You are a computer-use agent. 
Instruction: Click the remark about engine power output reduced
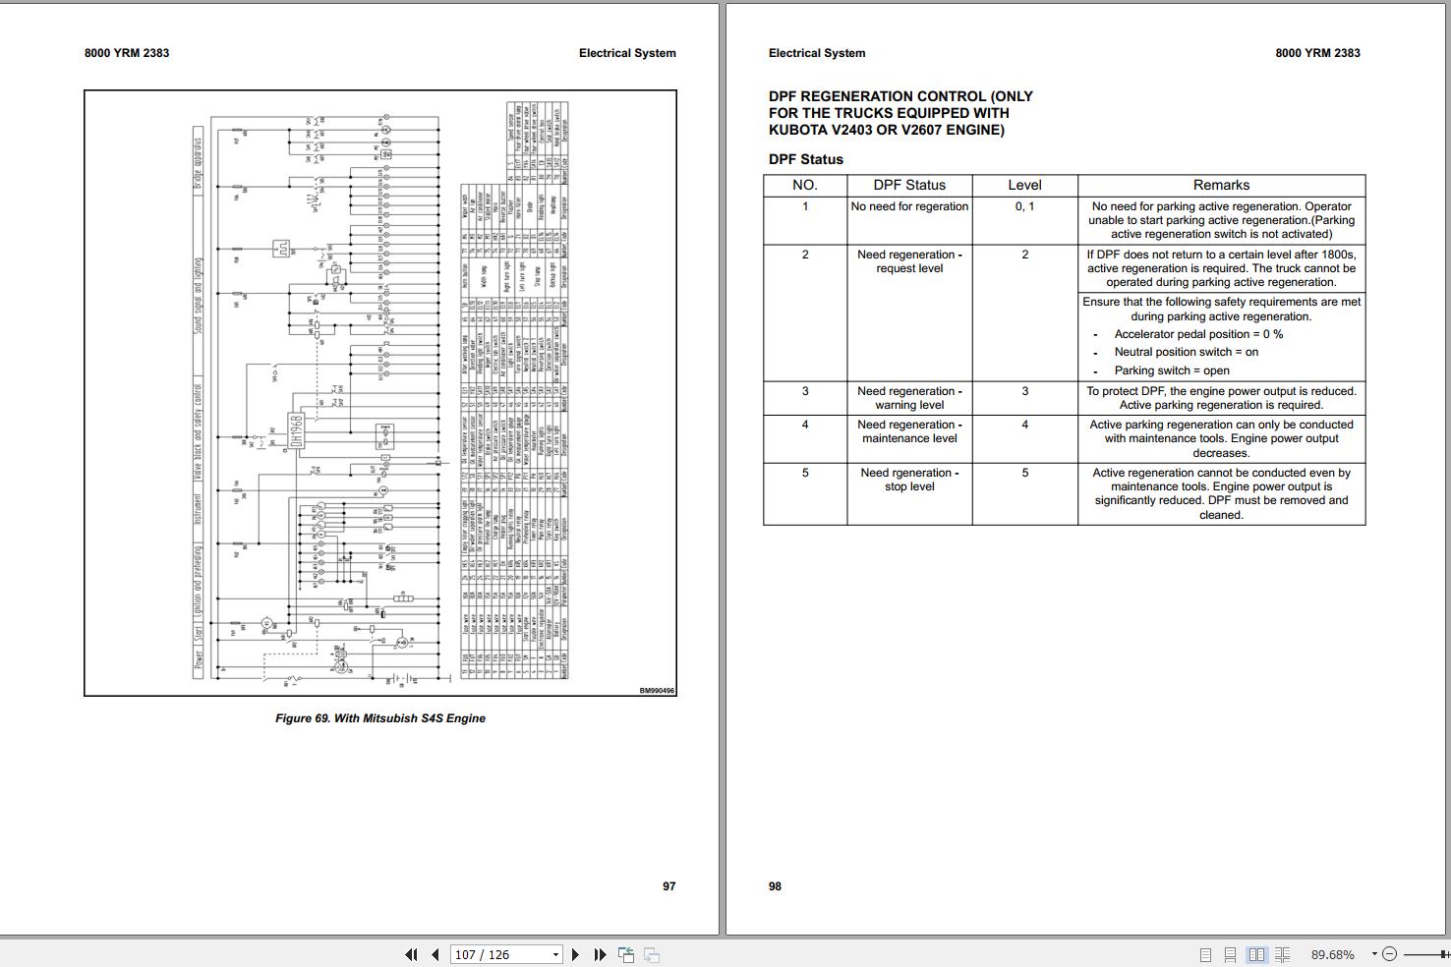(x=1221, y=398)
